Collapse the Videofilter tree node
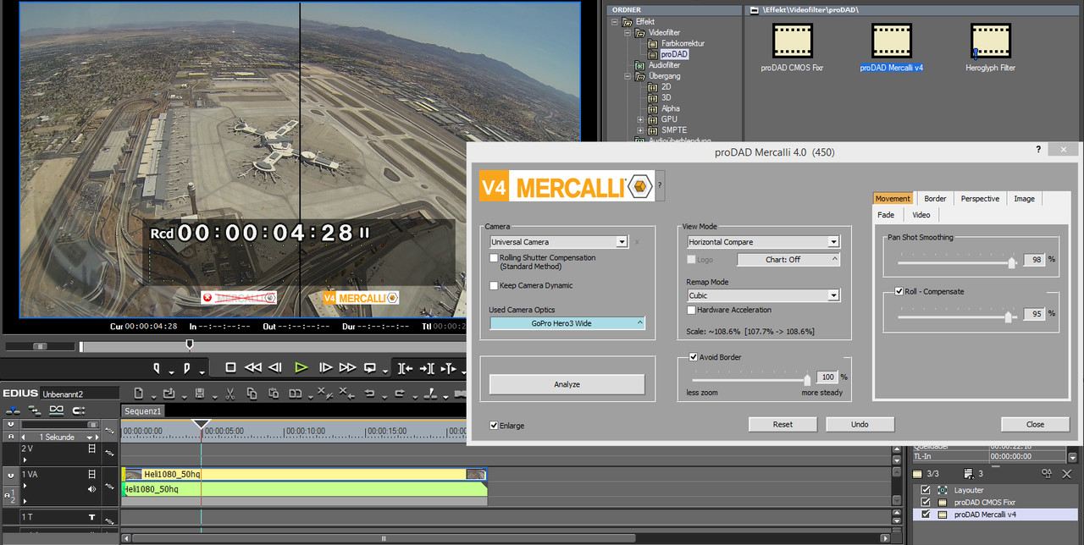 coord(629,32)
